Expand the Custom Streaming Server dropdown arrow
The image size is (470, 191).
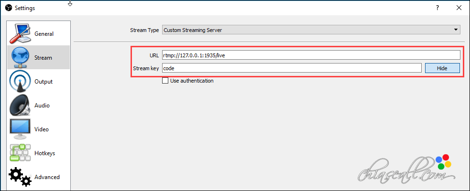pos(456,30)
